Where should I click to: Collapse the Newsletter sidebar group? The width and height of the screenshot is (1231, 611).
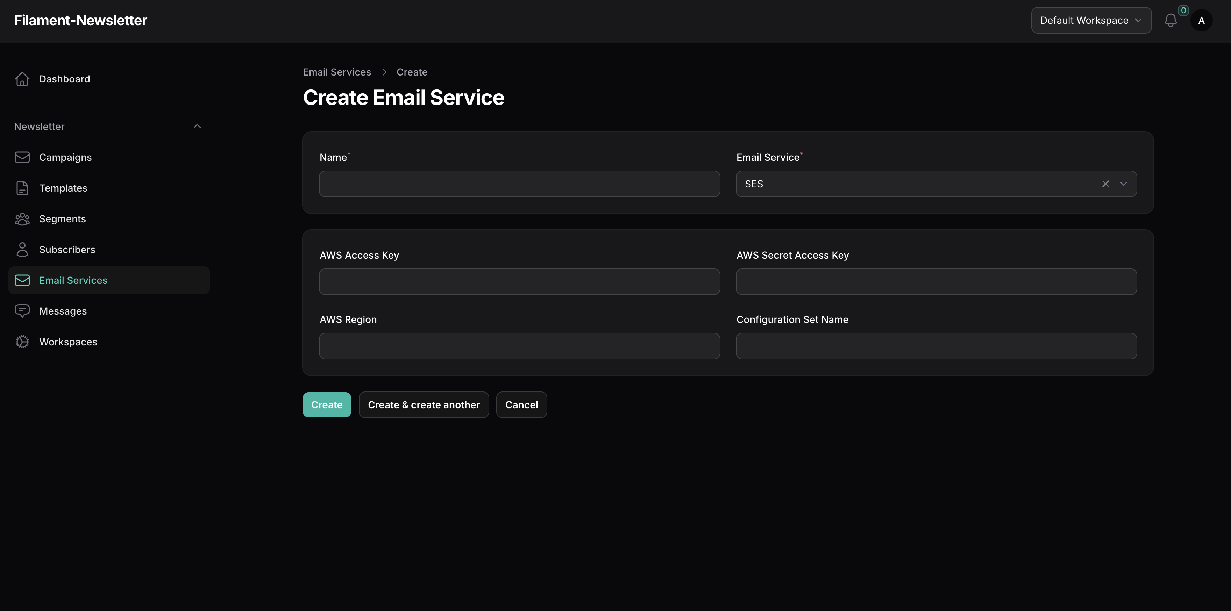point(197,126)
